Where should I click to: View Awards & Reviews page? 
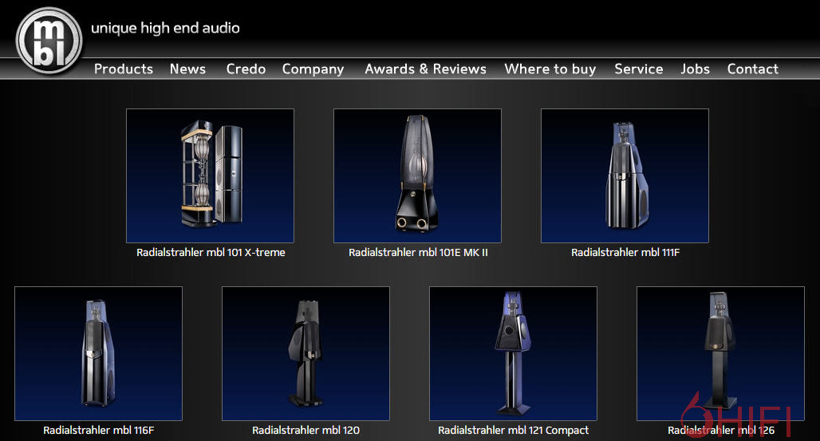tap(426, 69)
